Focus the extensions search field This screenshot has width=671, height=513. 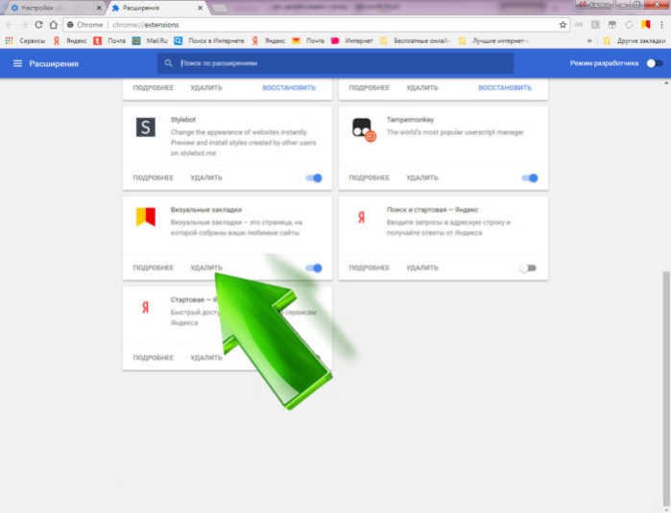click(x=335, y=63)
